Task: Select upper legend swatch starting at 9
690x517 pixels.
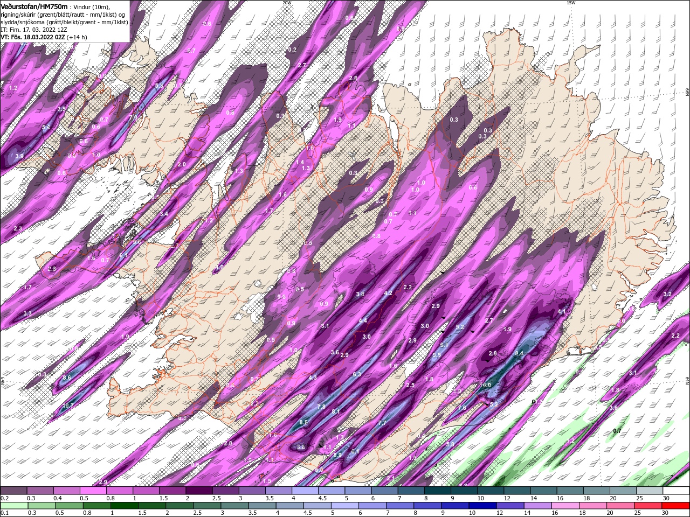Action: 464,491
